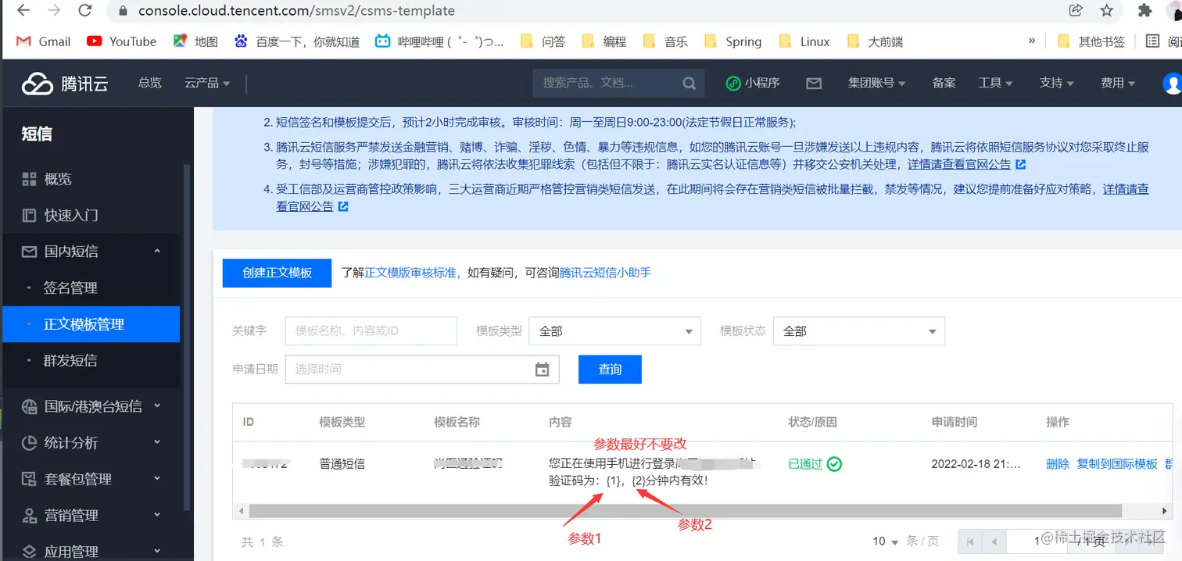Open the 其他书签 folder

tap(1091, 41)
